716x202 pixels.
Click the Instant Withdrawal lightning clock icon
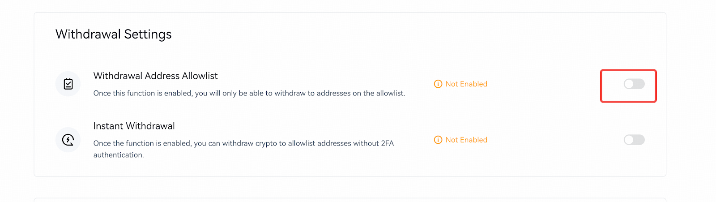tap(68, 140)
